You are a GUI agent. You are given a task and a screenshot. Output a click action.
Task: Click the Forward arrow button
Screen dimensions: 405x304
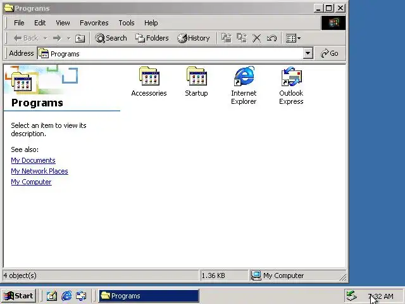click(57, 38)
